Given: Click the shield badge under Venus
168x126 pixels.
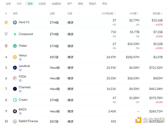Looking at the screenshot, I should point(20,59).
